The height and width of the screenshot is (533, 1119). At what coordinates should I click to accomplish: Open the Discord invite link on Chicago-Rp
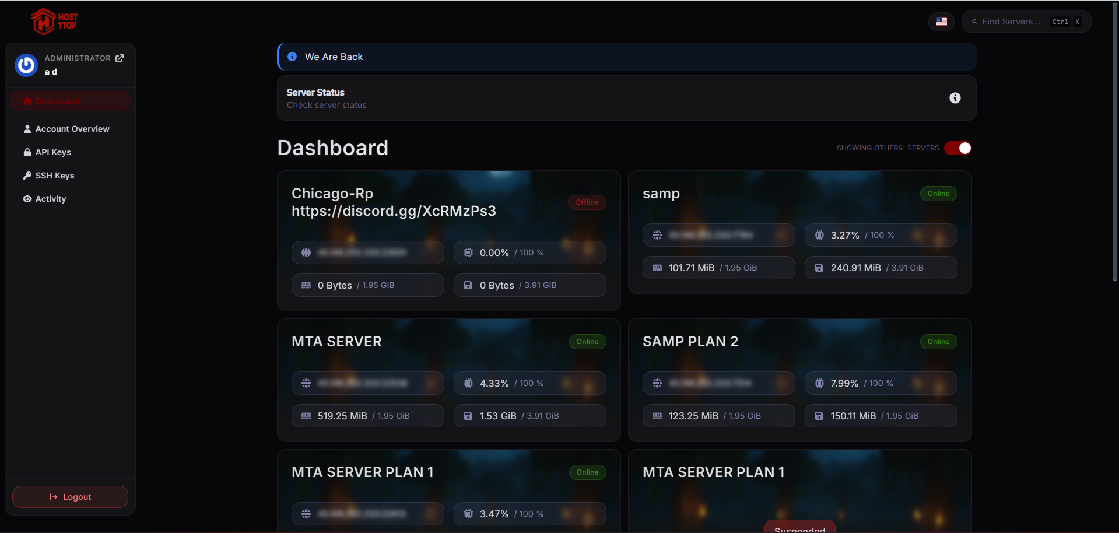pyautogui.click(x=394, y=211)
